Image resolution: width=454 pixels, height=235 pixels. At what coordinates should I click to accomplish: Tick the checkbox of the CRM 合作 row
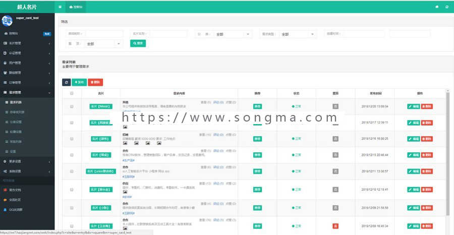coord(72,155)
